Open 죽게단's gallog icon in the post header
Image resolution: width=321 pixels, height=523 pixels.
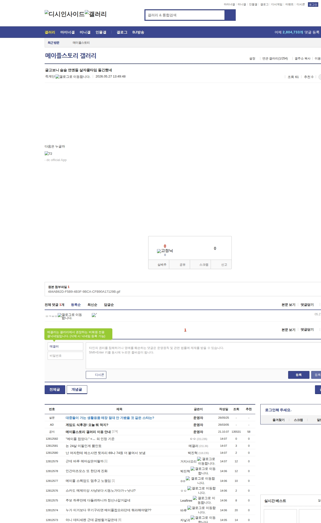pos(73,77)
